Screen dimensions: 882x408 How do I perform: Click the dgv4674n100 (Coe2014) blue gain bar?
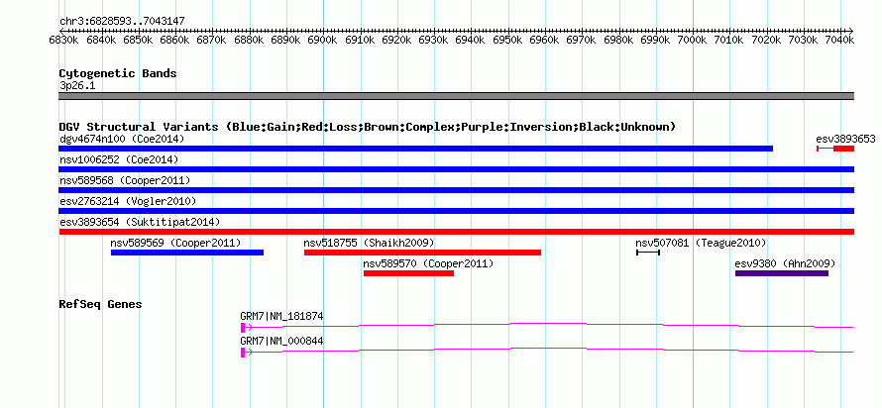coord(415,149)
